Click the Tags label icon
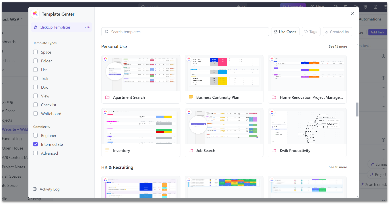The width and height of the screenshot is (391, 205). [306, 32]
